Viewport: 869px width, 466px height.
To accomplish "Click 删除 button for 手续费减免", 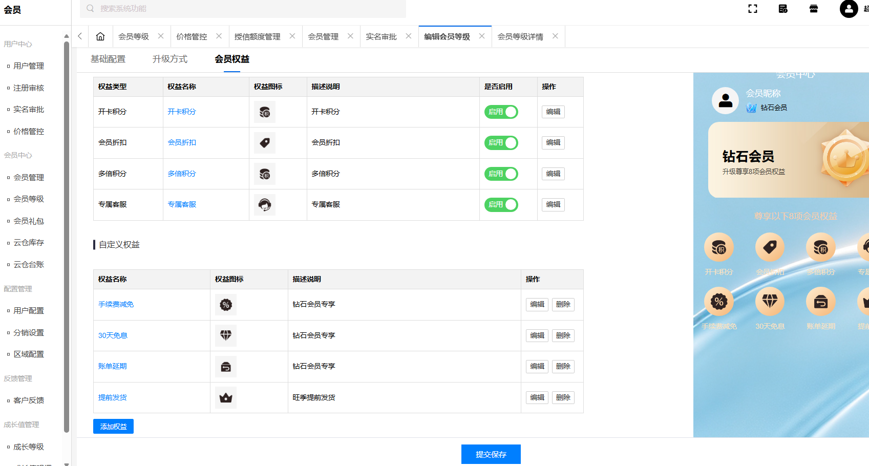I will click(563, 304).
